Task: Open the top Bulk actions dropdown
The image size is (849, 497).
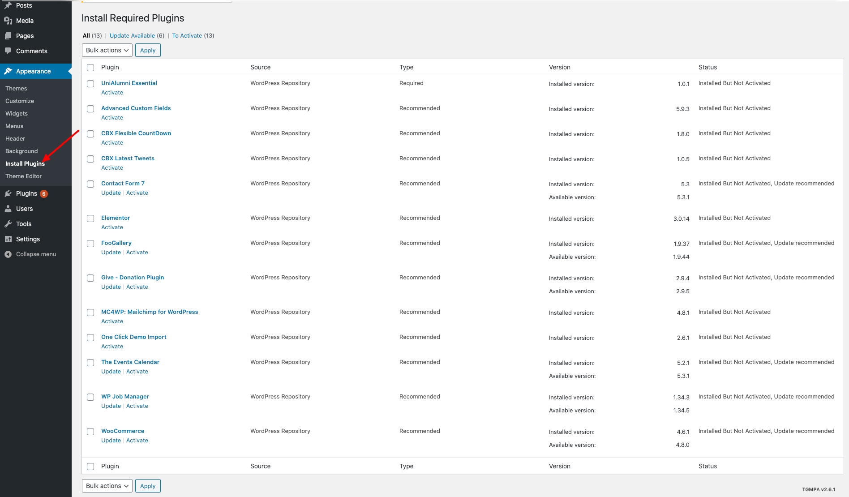Action: pos(107,50)
